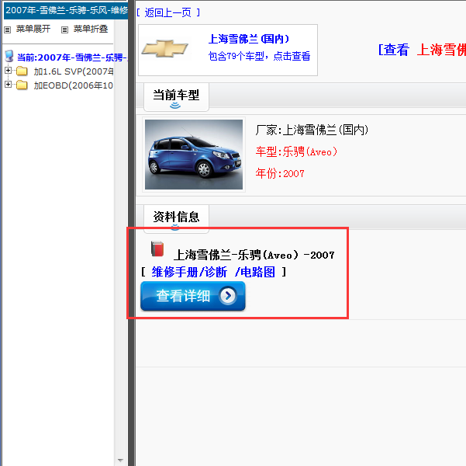Open the 加1.6L SVP folder icon
The image size is (466, 466).
(x=22, y=71)
